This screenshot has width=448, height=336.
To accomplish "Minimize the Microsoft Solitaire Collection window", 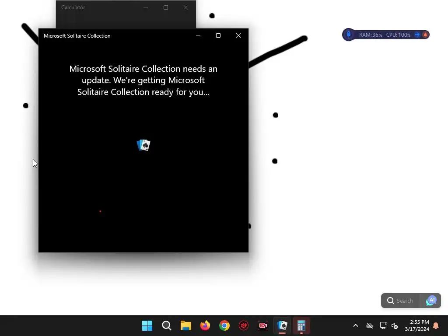I will point(198,35).
